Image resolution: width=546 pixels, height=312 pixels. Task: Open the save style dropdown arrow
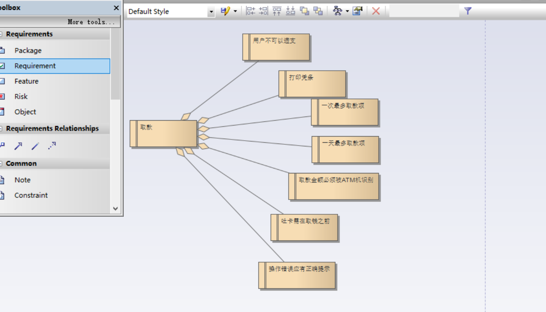(x=235, y=11)
